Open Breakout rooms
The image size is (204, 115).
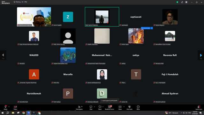tap(110, 108)
